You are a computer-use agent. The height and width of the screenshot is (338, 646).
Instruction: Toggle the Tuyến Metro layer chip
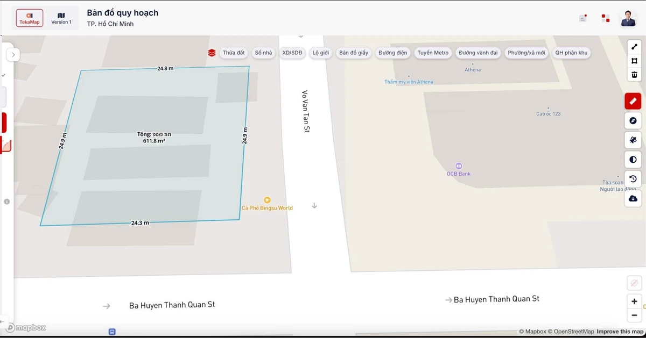coord(433,53)
